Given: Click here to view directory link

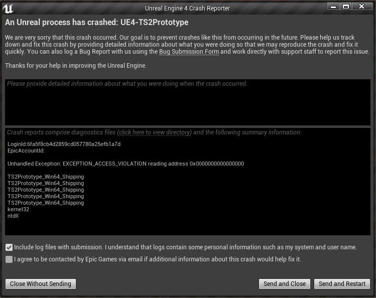Looking at the screenshot, I should tap(154, 132).
